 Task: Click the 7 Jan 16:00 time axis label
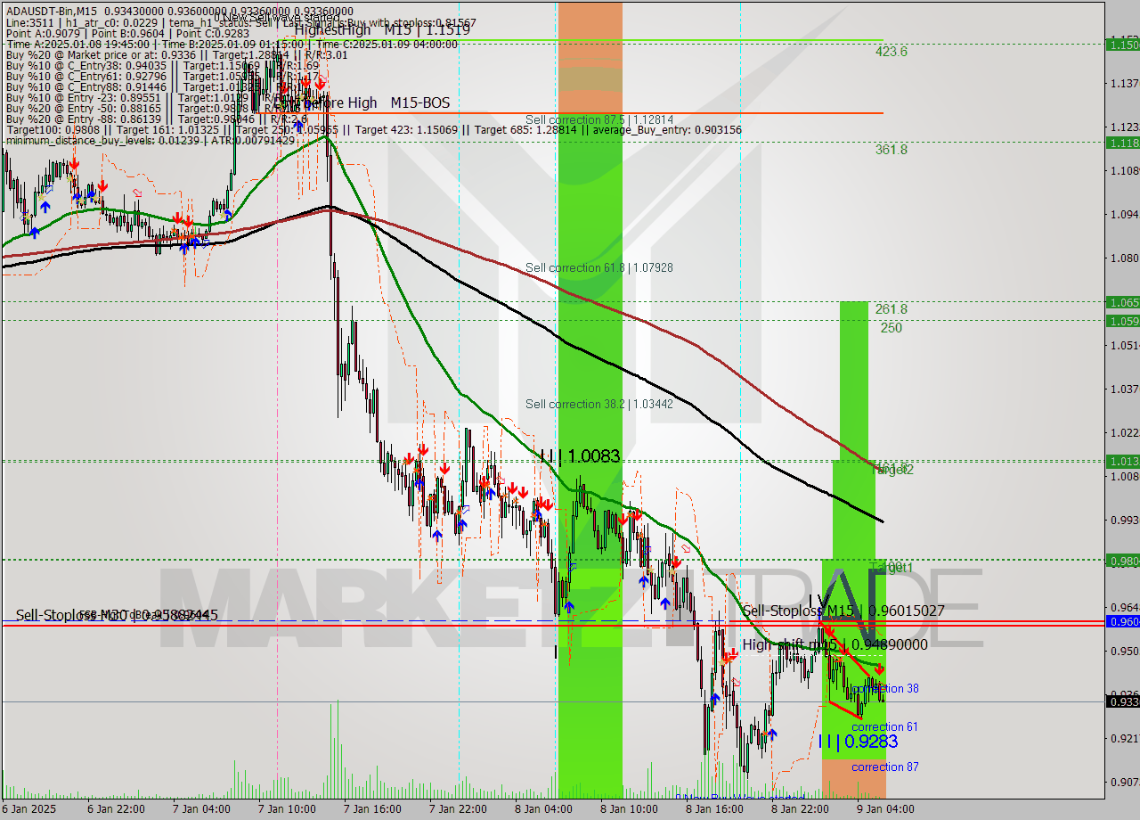point(372,809)
